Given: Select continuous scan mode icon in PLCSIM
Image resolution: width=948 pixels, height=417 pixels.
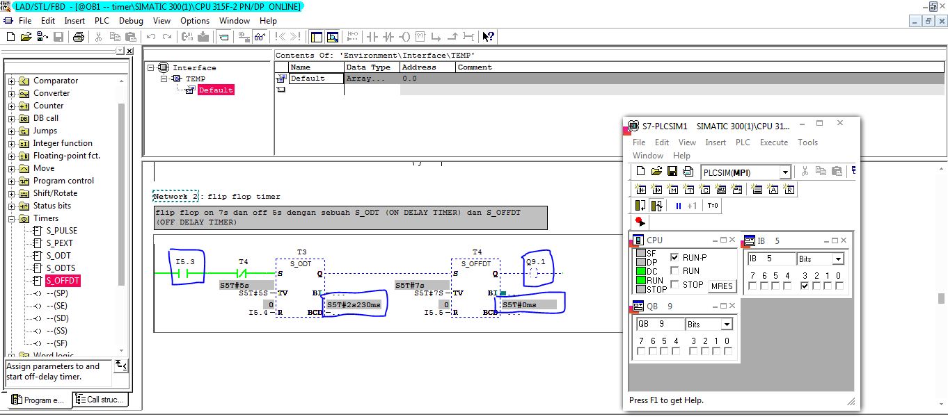Looking at the screenshot, I should pyautogui.click(x=657, y=206).
